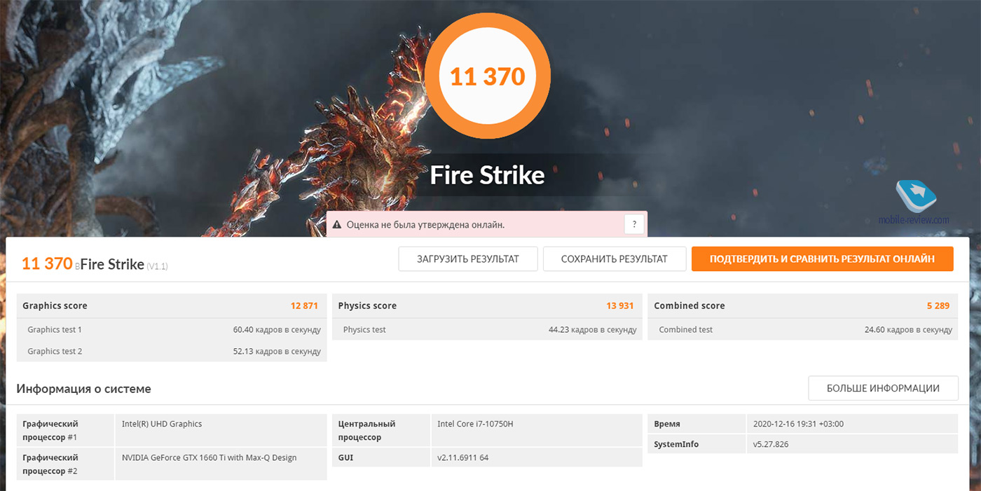
Task: Click the Информация о системе heading
Action: point(83,388)
